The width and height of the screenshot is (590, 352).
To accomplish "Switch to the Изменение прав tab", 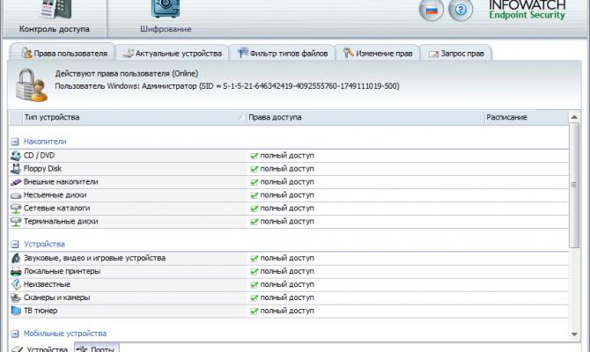I will coord(377,54).
